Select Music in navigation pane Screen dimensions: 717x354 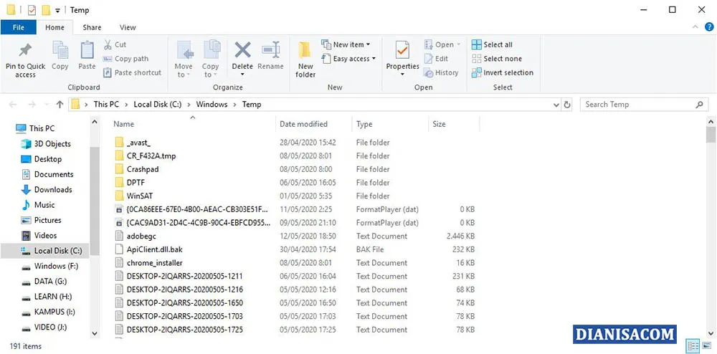pos(38,205)
